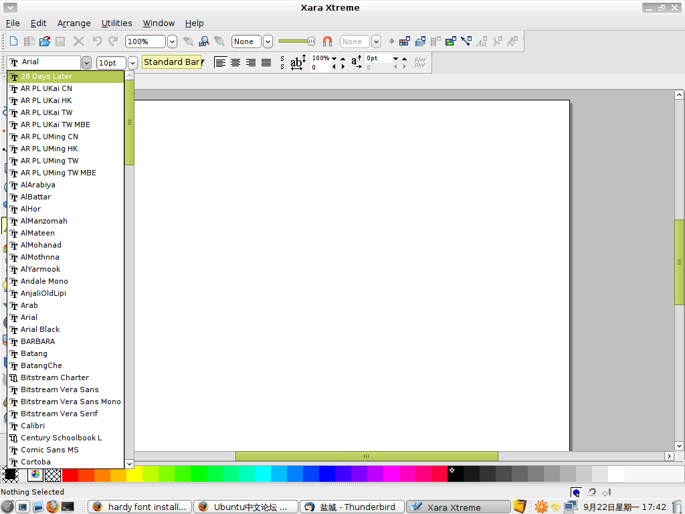Select the Calibri font
The height and width of the screenshot is (514, 685).
(66, 426)
